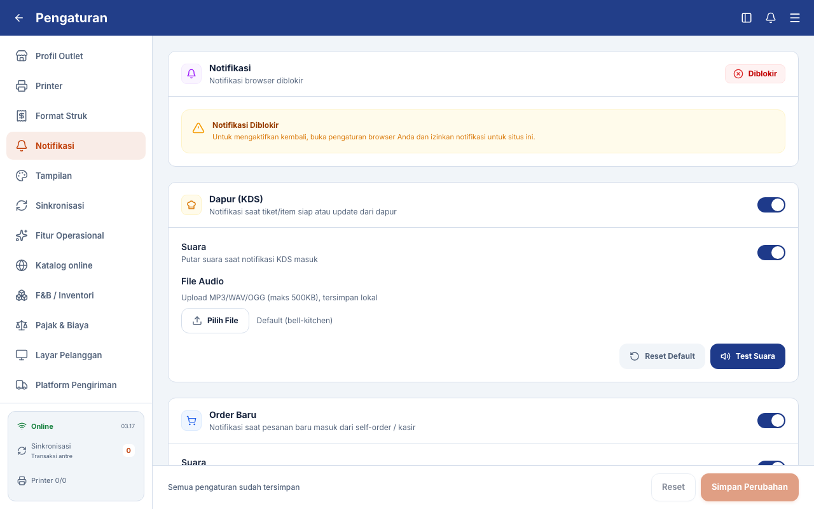Go to Pajak & Biaya settings
This screenshot has width=814, height=509.
click(76, 325)
